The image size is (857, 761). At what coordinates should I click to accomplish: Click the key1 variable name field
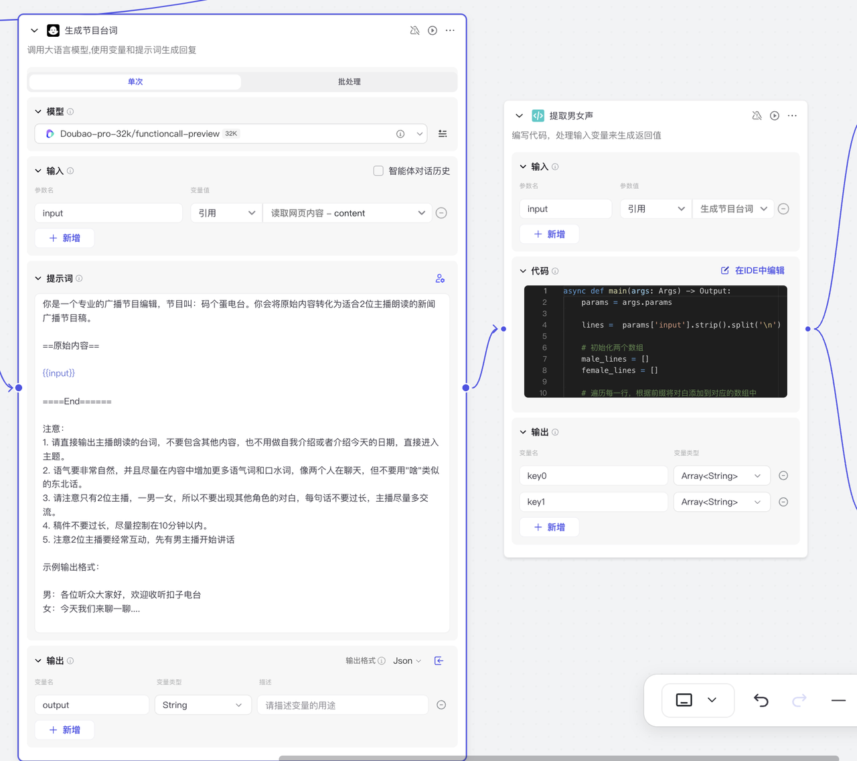coord(593,502)
